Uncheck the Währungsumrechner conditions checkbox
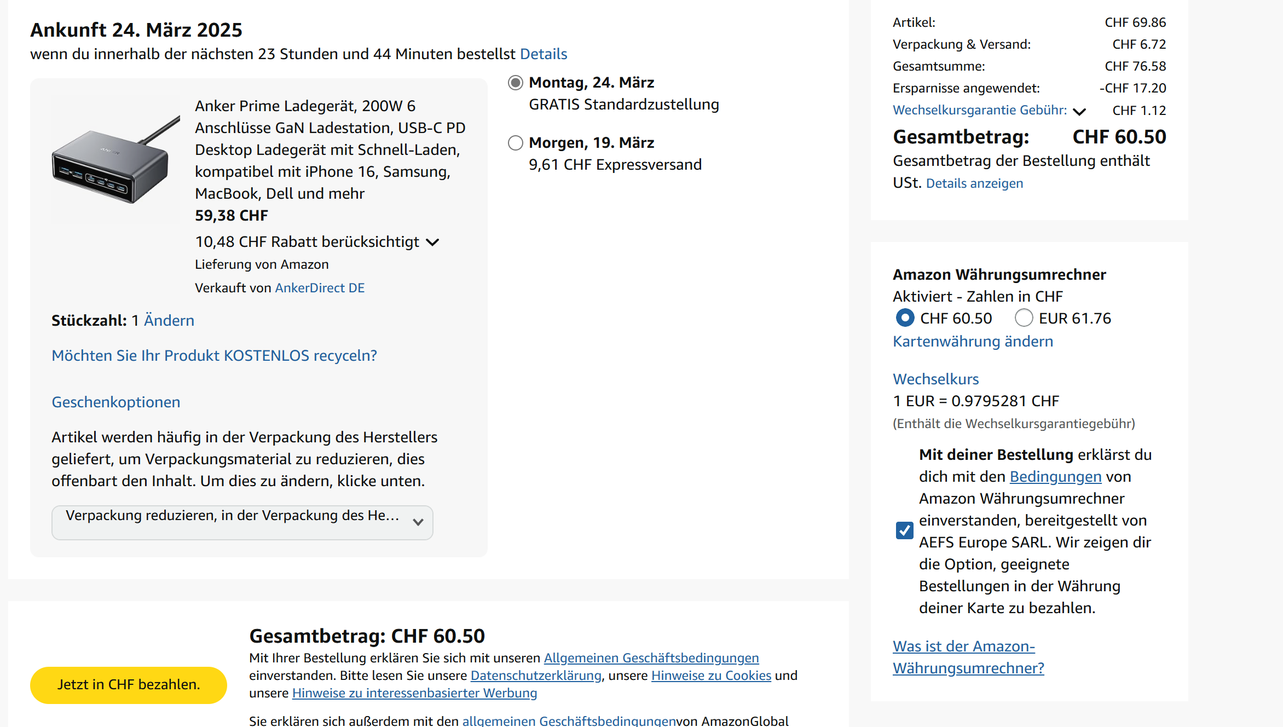The height and width of the screenshot is (727, 1283). point(904,530)
